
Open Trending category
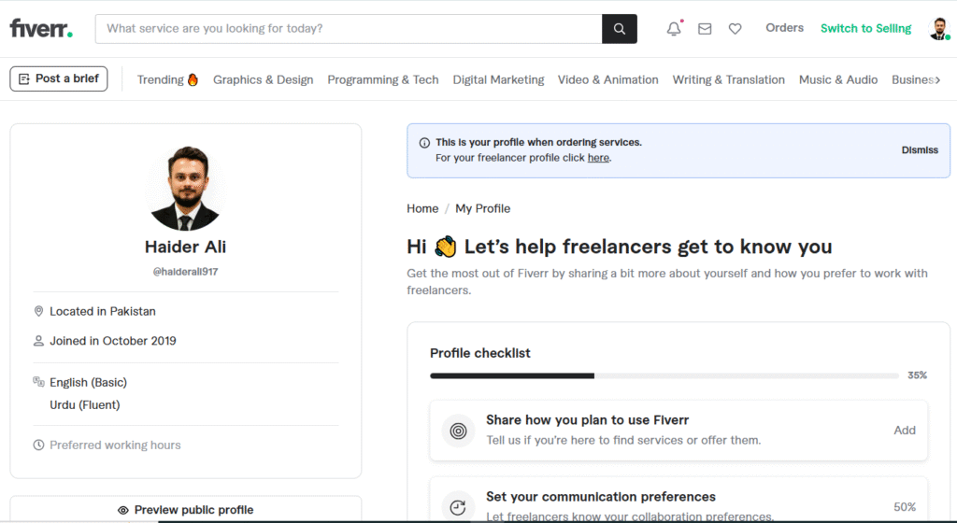tap(167, 79)
